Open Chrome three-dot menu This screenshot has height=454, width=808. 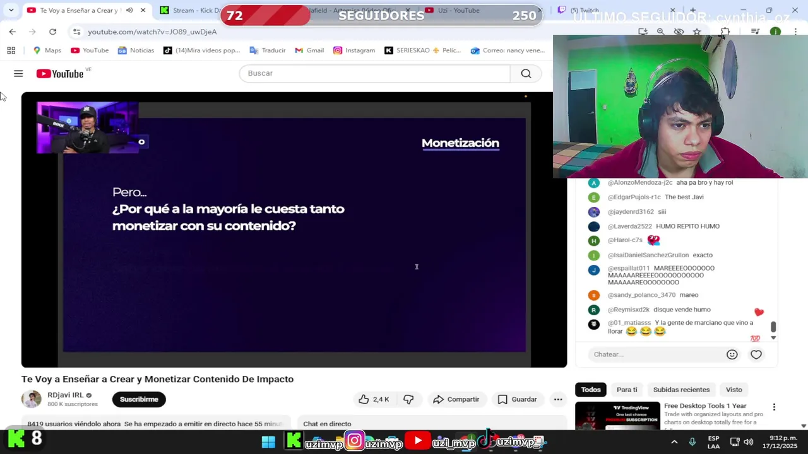pyautogui.click(x=795, y=32)
